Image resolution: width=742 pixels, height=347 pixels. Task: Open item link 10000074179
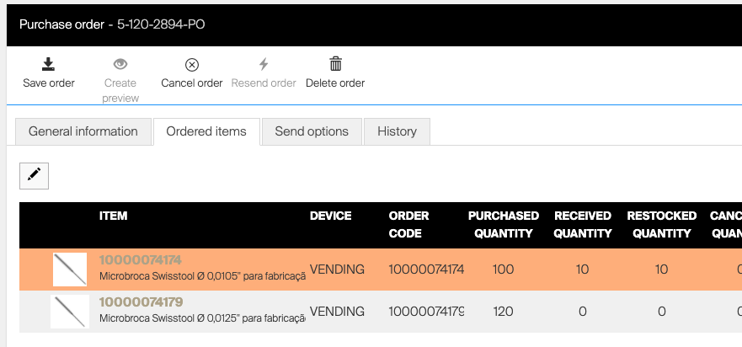tap(141, 302)
